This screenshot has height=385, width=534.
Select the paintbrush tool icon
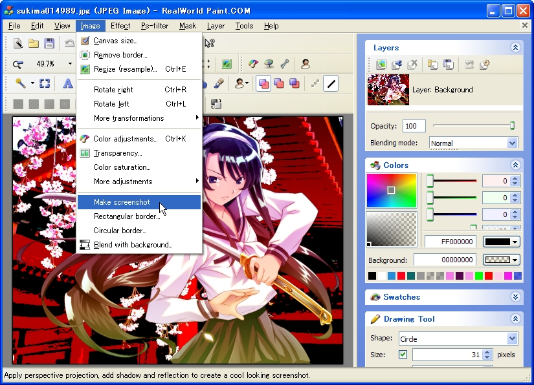219,83
